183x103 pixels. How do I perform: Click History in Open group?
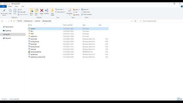point(76,15)
